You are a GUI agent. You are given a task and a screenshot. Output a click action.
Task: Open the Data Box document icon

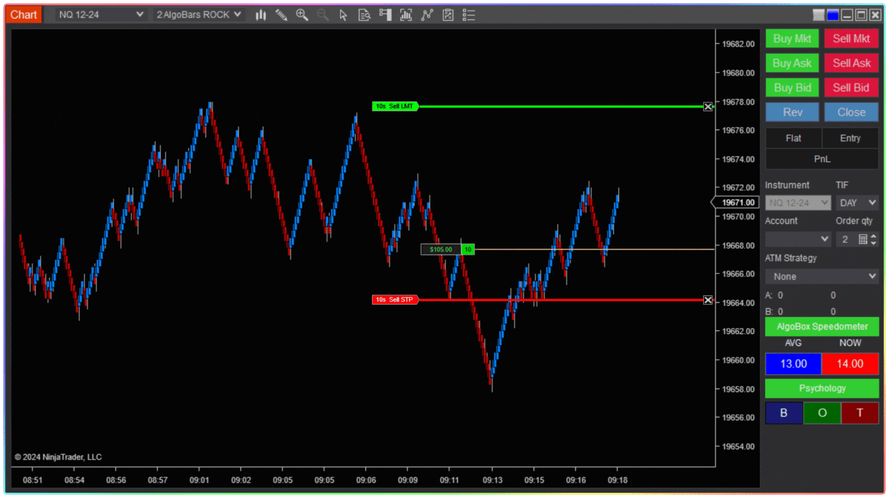364,15
